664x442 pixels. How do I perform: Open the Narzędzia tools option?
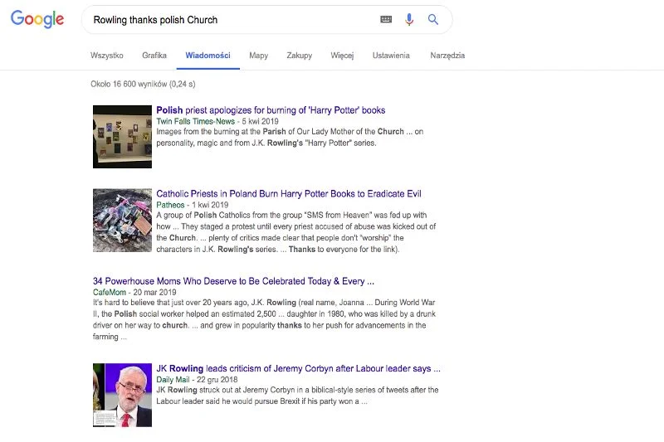(x=447, y=56)
